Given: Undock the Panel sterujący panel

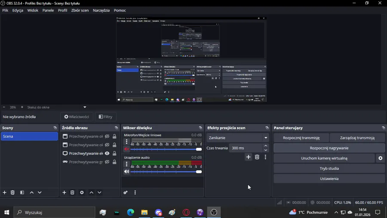Looking at the screenshot, I should pyautogui.click(x=383, y=128).
